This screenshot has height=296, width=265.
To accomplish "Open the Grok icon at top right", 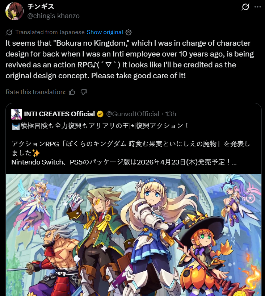I will (x=245, y=7).
